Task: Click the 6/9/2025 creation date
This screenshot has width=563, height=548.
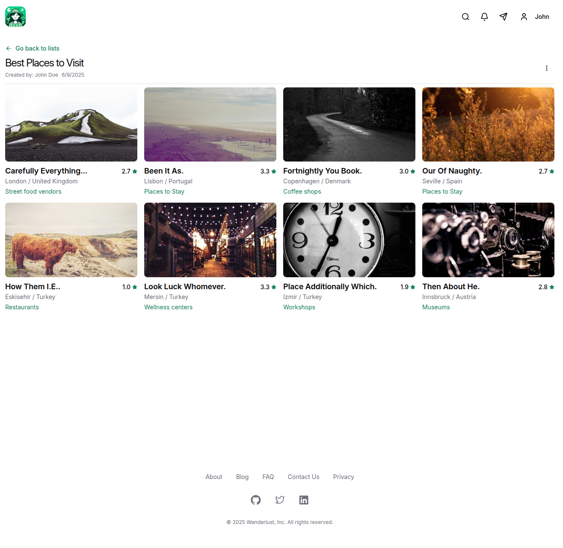Action: (73, 75)
